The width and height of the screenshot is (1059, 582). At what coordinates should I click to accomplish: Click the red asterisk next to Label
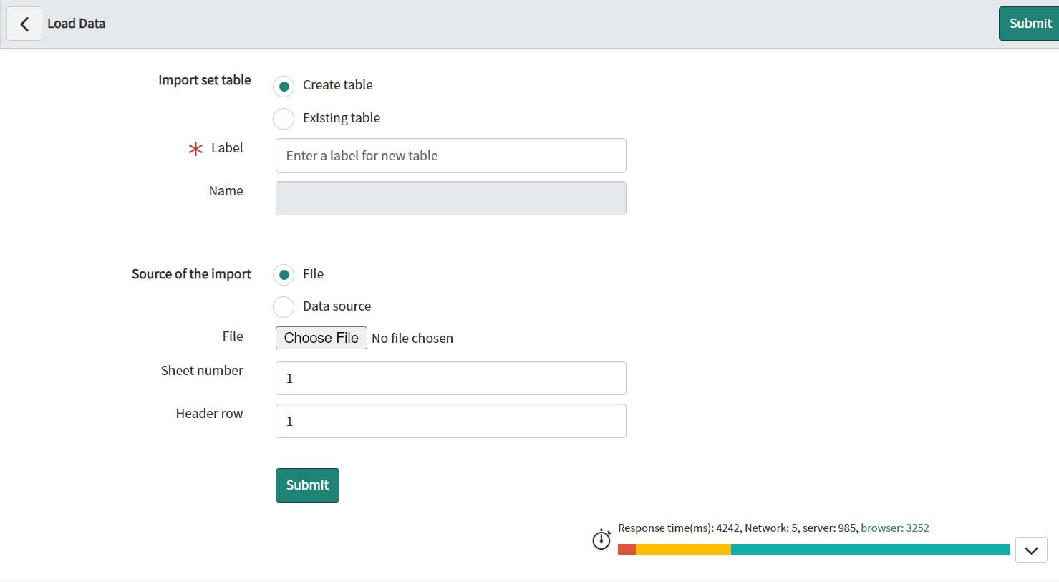click(x=195, y=149)
